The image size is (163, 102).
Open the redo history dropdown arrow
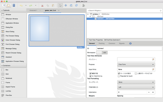pos(36,6)
